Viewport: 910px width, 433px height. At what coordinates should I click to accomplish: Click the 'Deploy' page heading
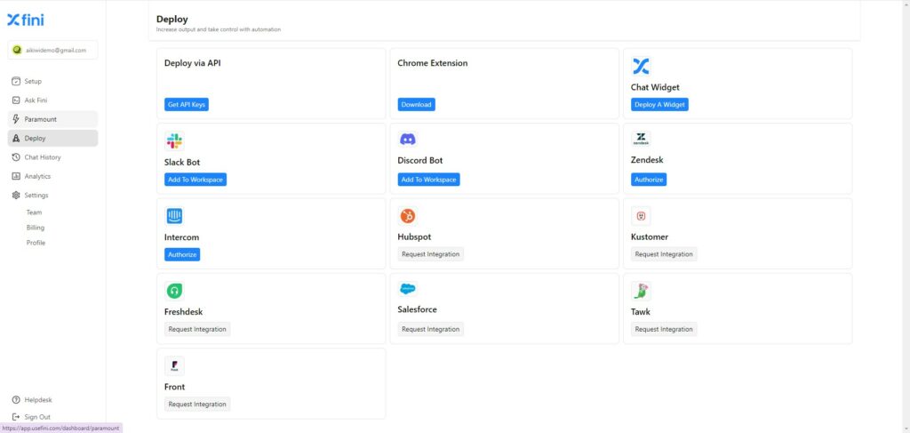click(x=172, y=20)
